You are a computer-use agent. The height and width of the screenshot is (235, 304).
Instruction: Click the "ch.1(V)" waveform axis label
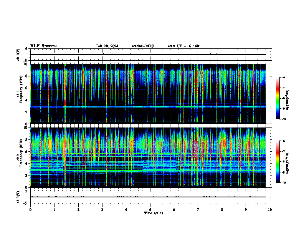pyautogui.click(x=18, y=55)
